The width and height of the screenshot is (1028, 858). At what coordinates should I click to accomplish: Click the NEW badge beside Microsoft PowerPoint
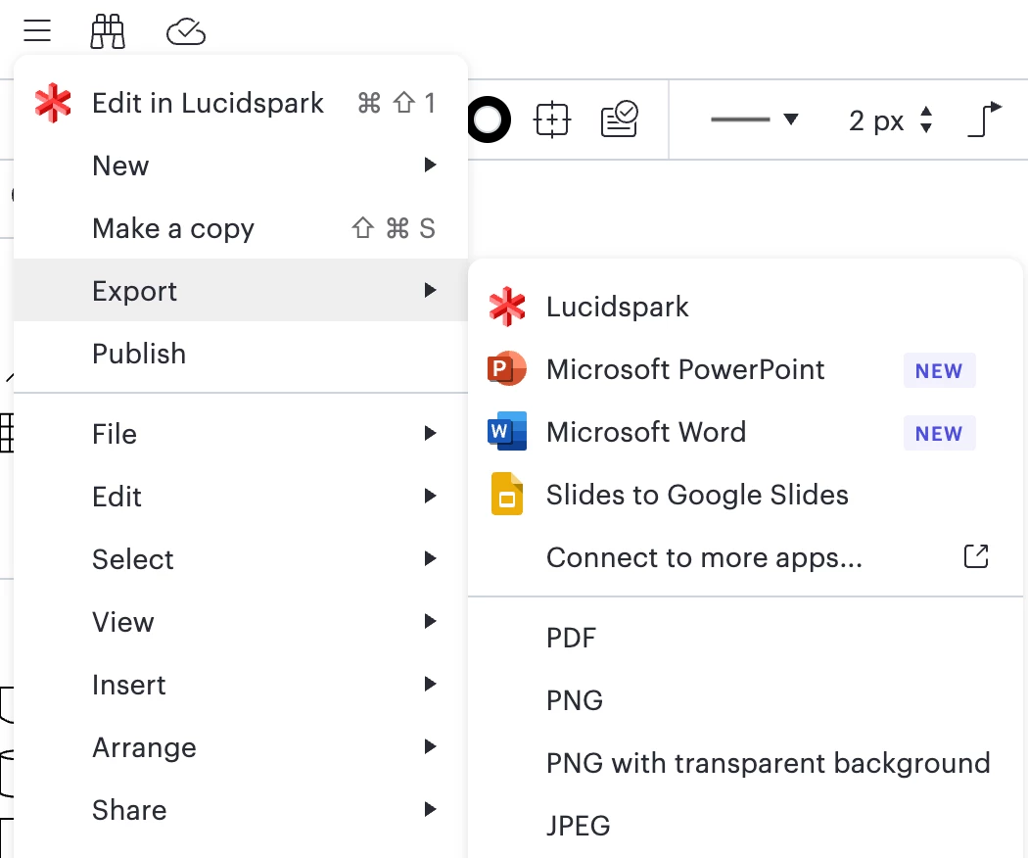[x=939, y=370]
